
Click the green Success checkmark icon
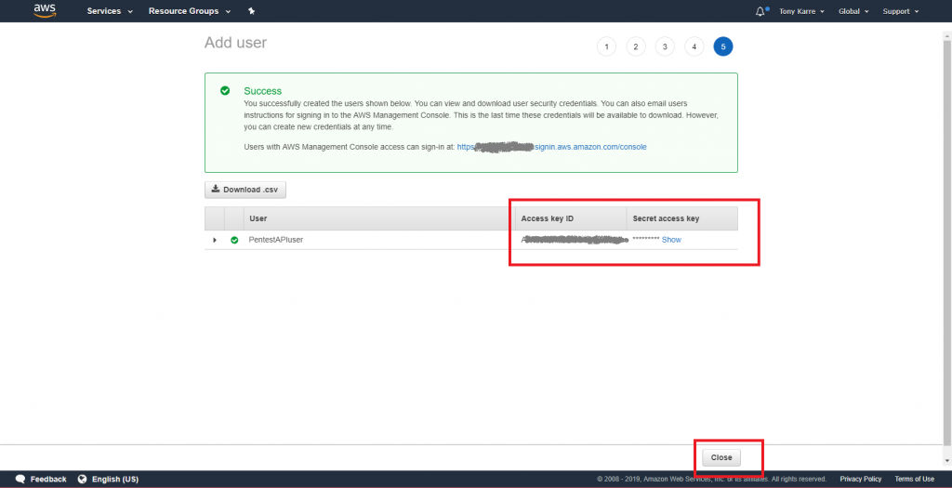[225, 91]
